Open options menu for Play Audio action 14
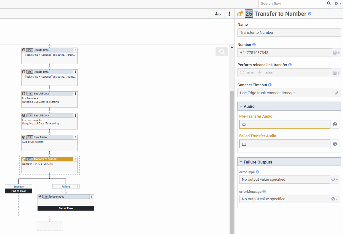This screenshot has height=234, width=343. 75,137
